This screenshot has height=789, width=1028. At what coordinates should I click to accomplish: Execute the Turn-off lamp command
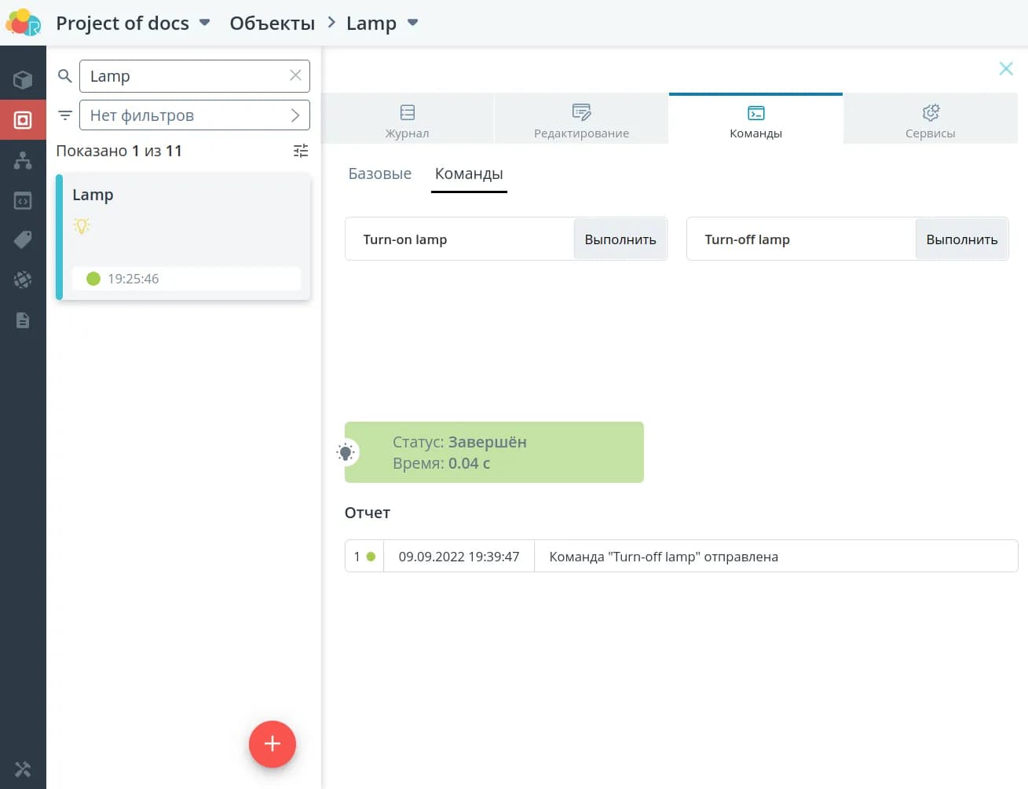click(961, 239)
